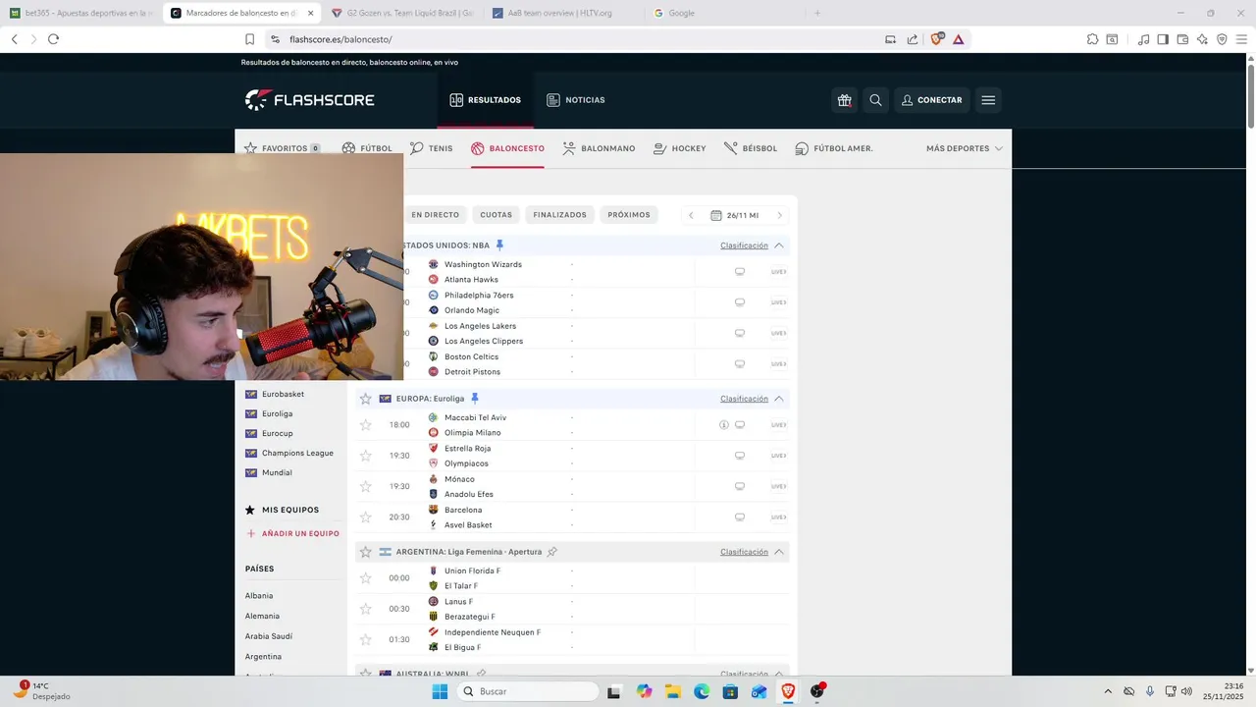This screenshot has width=1256, height=707.
Task: Select the BALONMANO sport tab
Action: point(599,148)
